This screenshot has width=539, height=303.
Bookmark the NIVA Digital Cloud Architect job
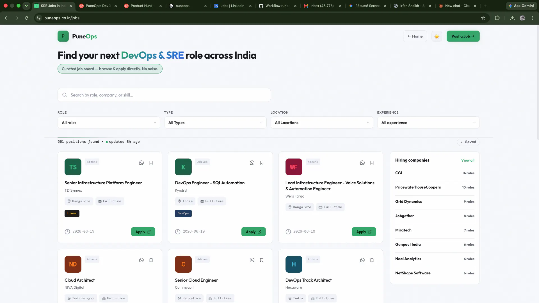[x=151, y=260]
